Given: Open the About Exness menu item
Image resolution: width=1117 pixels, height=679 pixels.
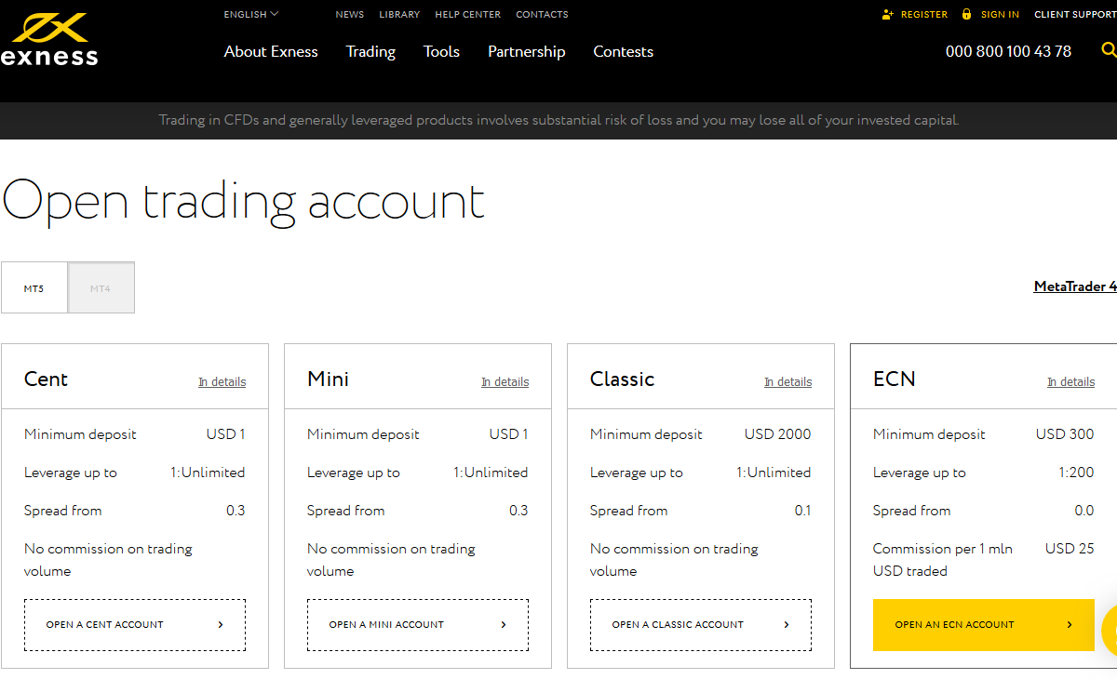Looking at the screenshot, I should click(x=271, y=52).
